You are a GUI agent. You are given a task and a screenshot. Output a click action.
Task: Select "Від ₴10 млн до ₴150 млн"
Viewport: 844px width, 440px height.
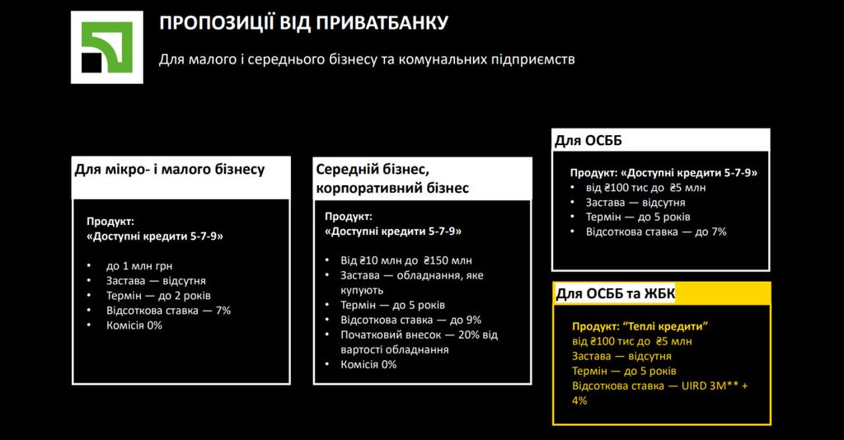406,260
